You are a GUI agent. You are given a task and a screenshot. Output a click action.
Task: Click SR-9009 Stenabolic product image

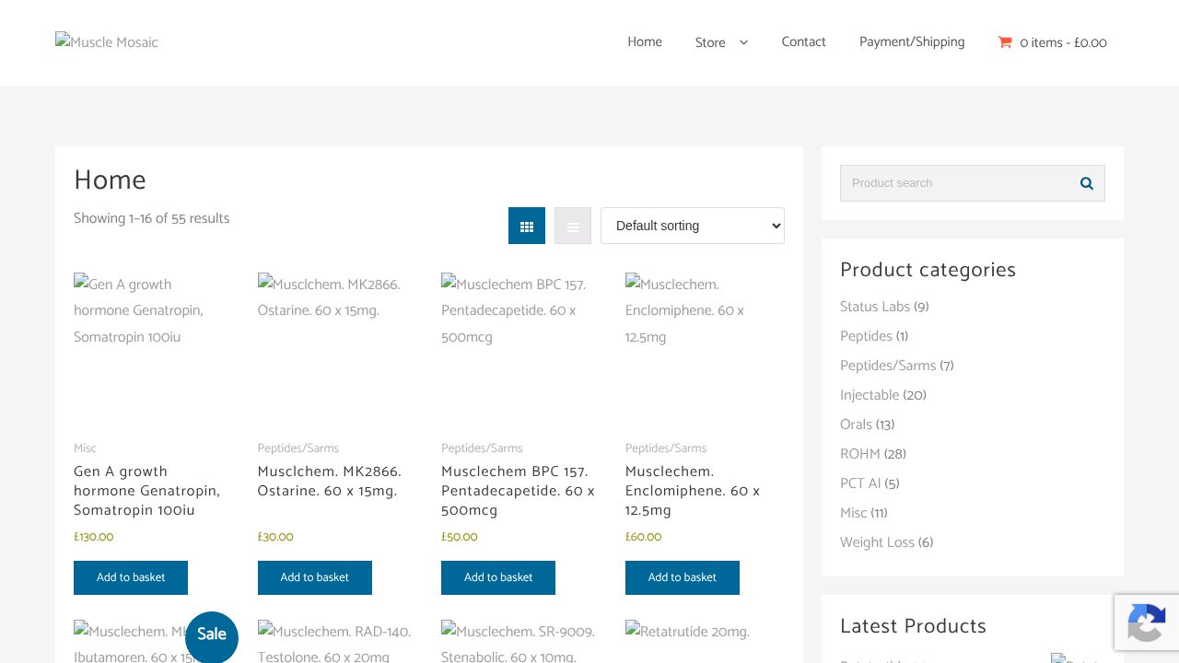pos(520,642)
